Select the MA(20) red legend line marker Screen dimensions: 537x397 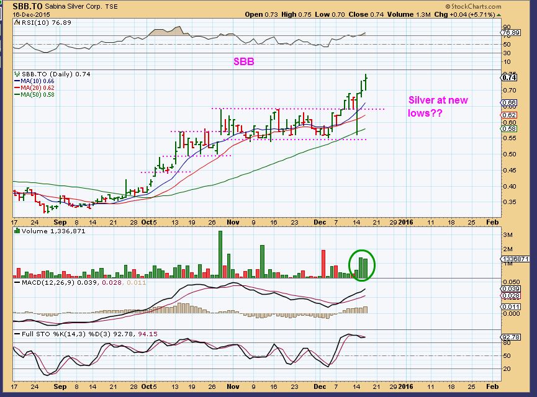pyautogui.click(x=17, y=88)
